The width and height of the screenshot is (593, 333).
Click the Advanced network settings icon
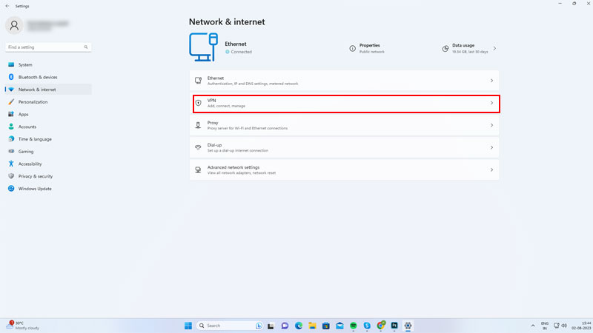[x=198, y=169]
